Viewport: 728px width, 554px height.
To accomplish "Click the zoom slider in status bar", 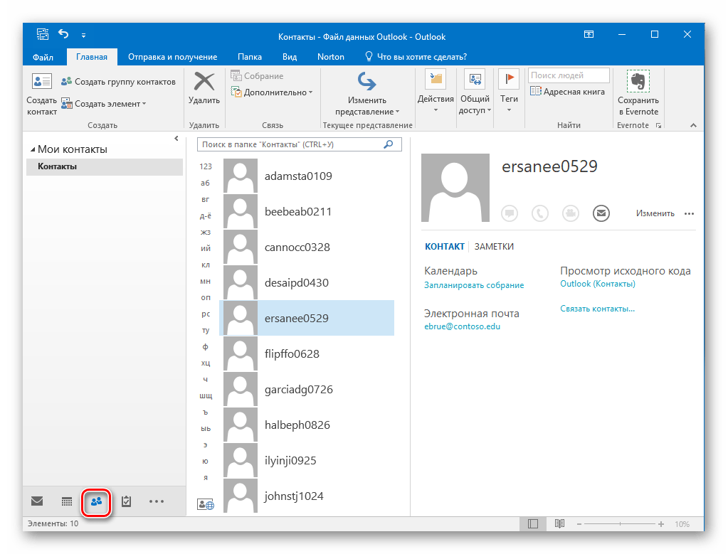I will pos(619,524).
